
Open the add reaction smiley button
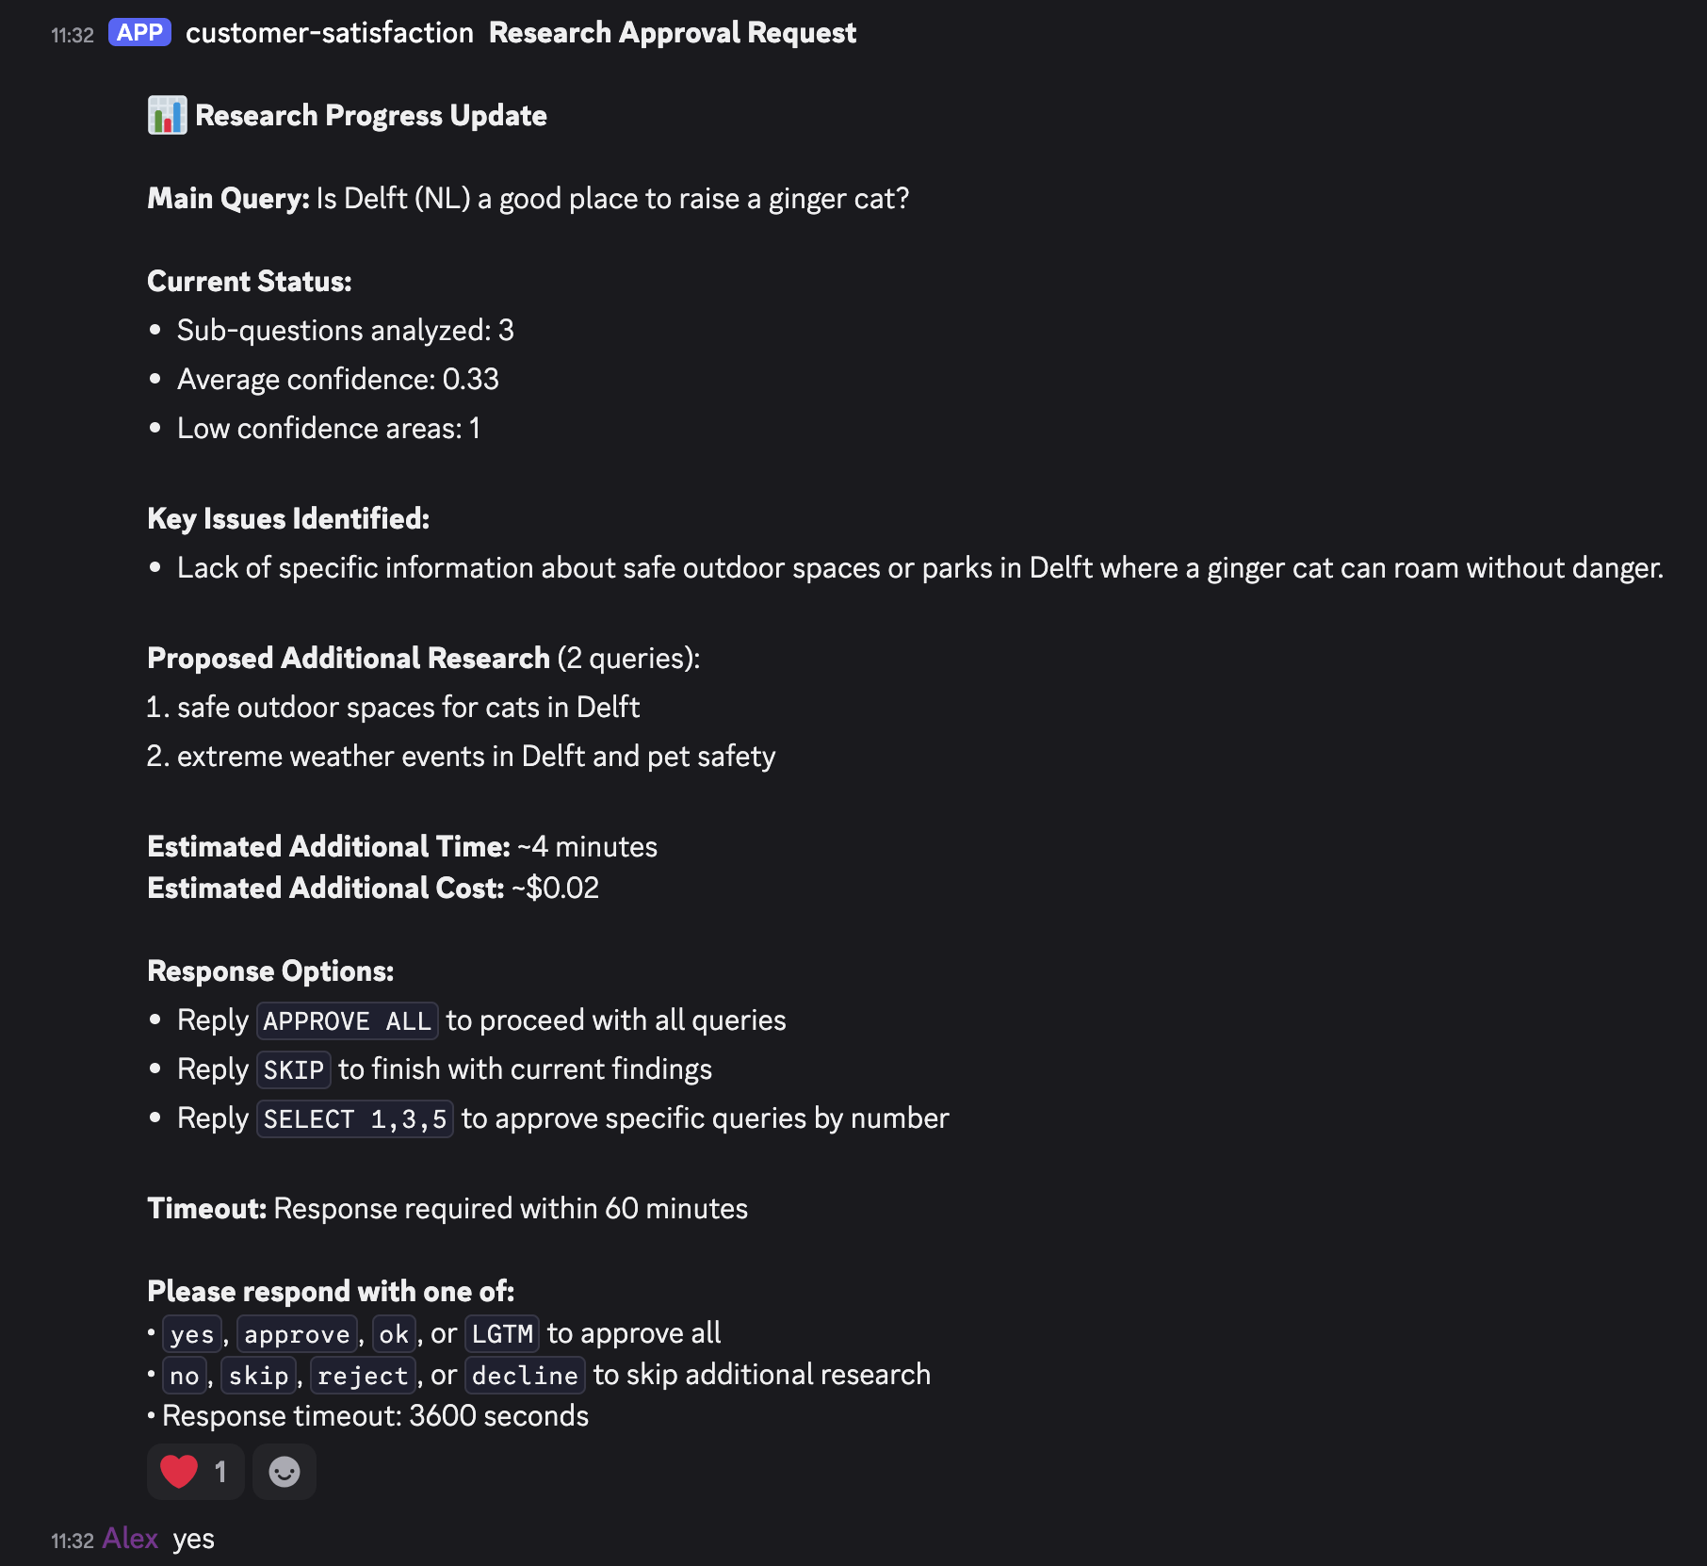[x=284, y=1471]
